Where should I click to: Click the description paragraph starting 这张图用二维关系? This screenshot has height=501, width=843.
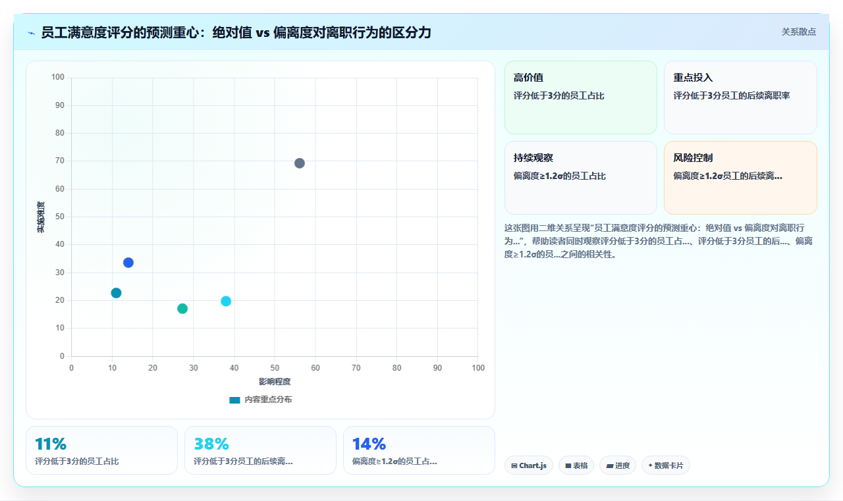tap(660, 241)
